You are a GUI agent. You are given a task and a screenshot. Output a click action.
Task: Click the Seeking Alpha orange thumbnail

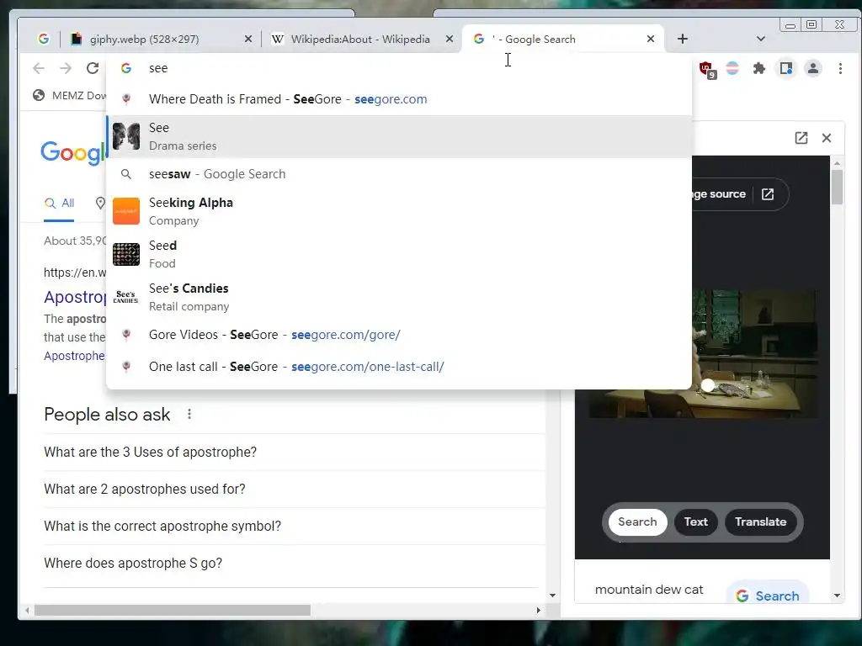coord(126,211)
